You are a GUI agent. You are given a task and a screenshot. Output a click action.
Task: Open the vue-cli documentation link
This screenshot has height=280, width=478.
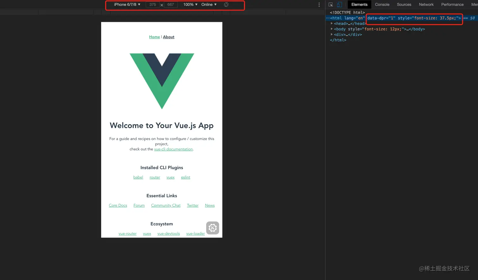pos(173,149)
